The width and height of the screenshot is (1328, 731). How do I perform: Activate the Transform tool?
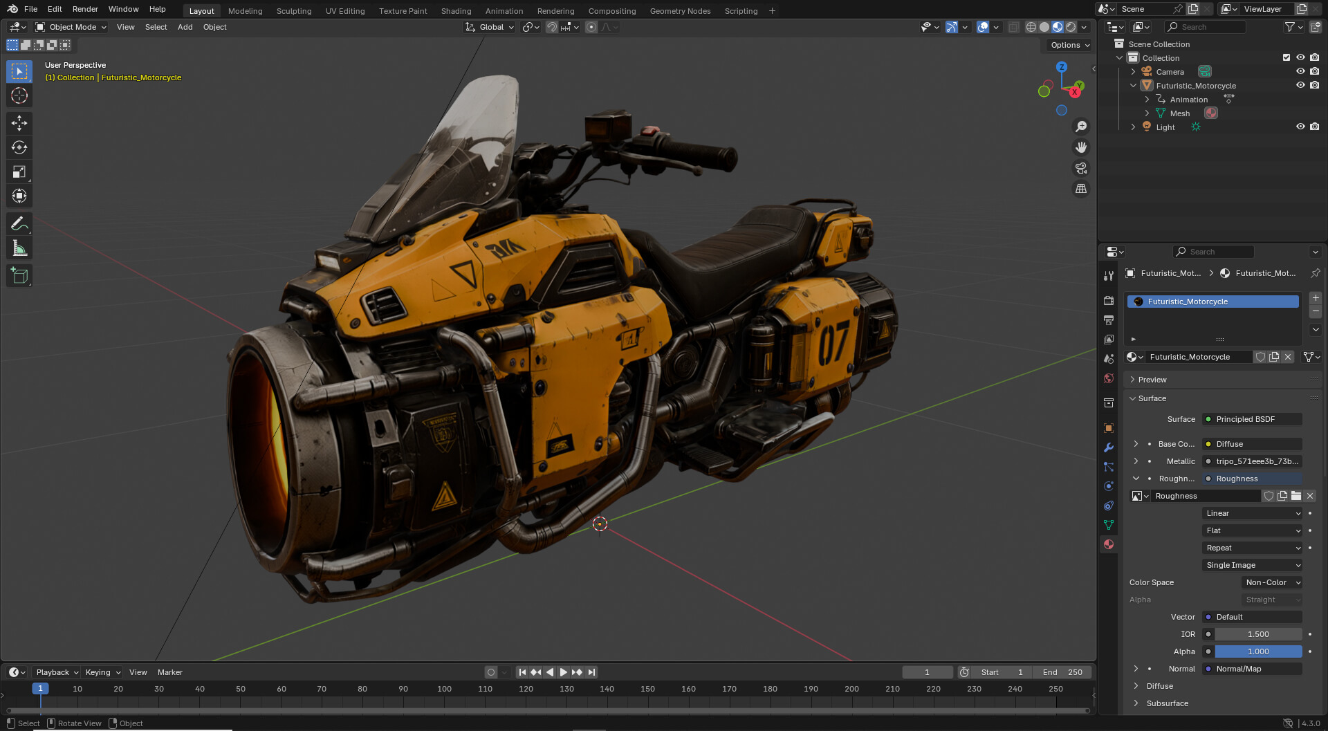(19, 196)
